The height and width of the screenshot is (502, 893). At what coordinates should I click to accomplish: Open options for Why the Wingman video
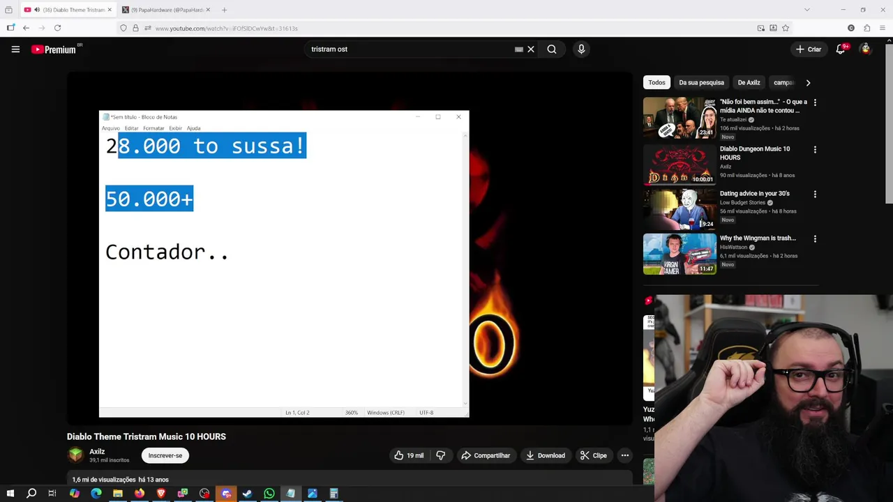(815, 238)
